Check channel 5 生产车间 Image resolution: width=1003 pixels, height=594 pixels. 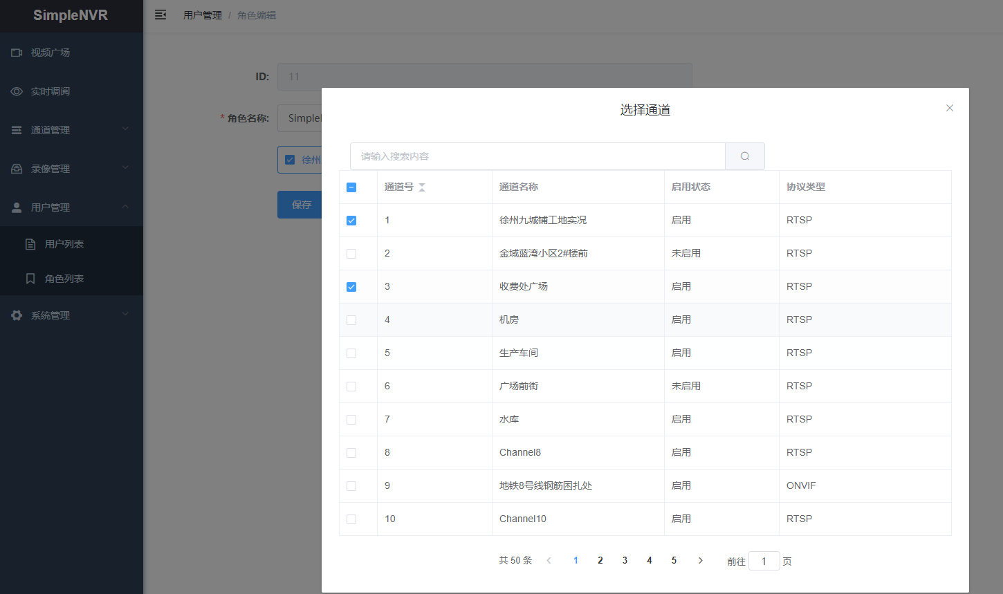click(x=351, y=353)
